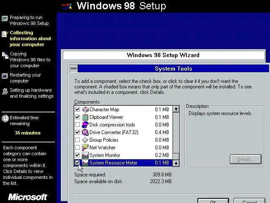Click the Preparing to run Setup step icon

coord(5,19)
